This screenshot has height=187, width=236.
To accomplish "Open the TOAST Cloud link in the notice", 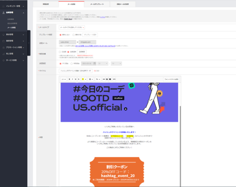I will [x=68, y=19].
